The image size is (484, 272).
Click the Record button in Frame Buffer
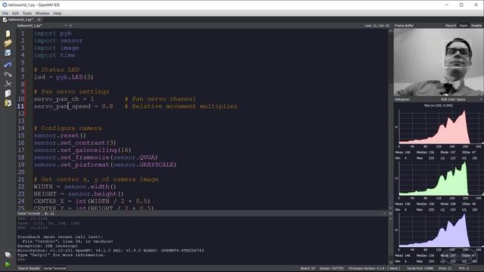coord(451,26)
